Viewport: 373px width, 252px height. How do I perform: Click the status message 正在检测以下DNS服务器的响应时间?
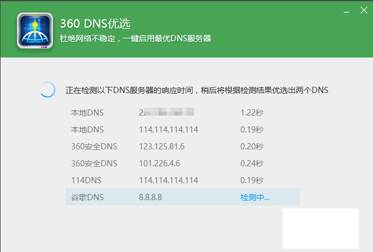pyautogui.click(x=129, y=90)
